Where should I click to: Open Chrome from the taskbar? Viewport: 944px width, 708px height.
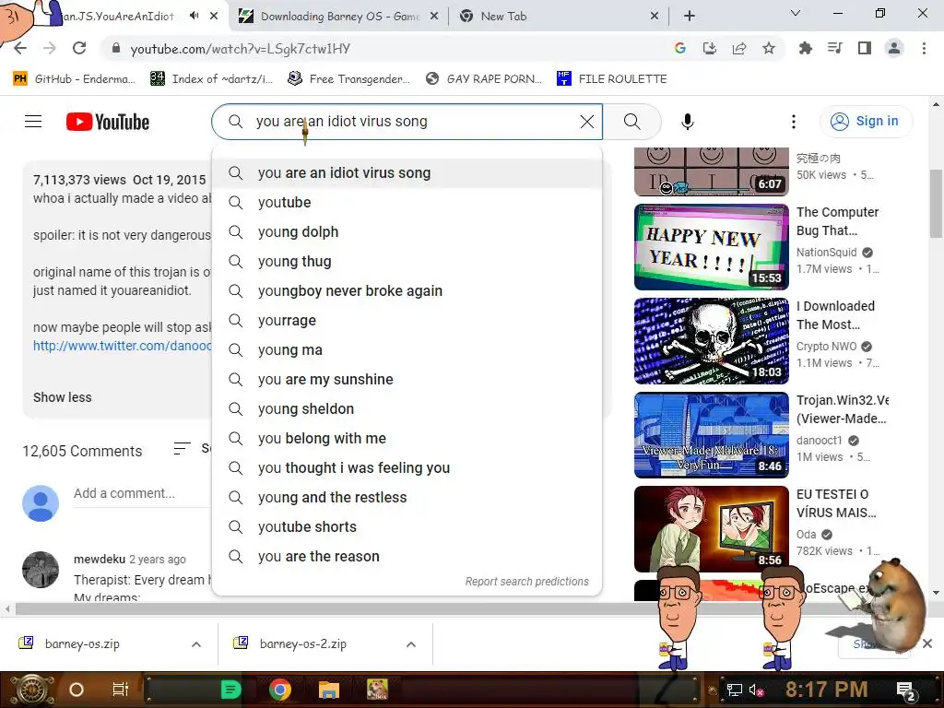point(280,690)
